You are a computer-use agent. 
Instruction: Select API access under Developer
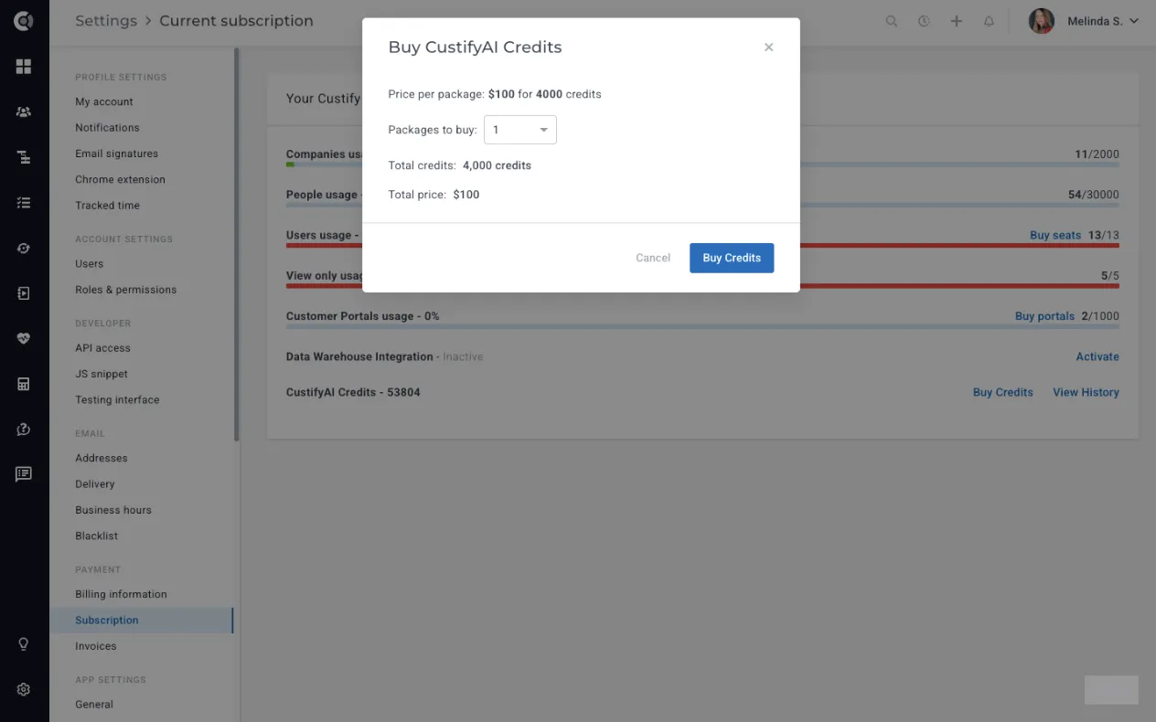pyautogui.click(x=102, y=348)
